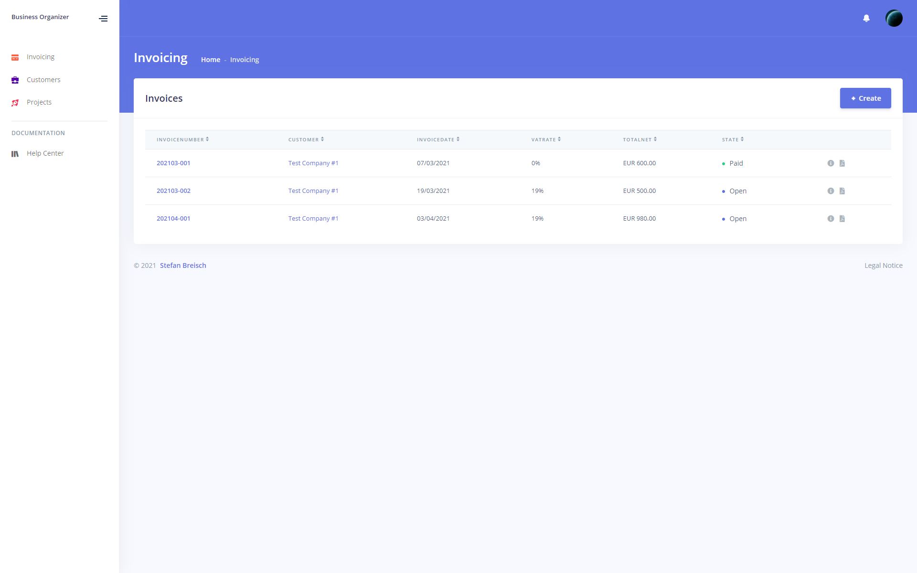This screenshot has width=917, height=573.
Task: Open invoice 202104-001 link
Action: 173,218
